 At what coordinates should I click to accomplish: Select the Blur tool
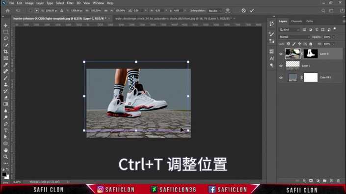pos(6,111)
